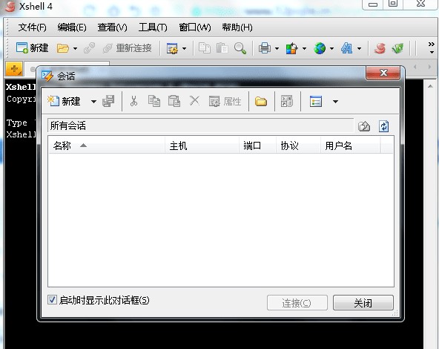Click the green Xftp icon in toolbar

[397, 48]
